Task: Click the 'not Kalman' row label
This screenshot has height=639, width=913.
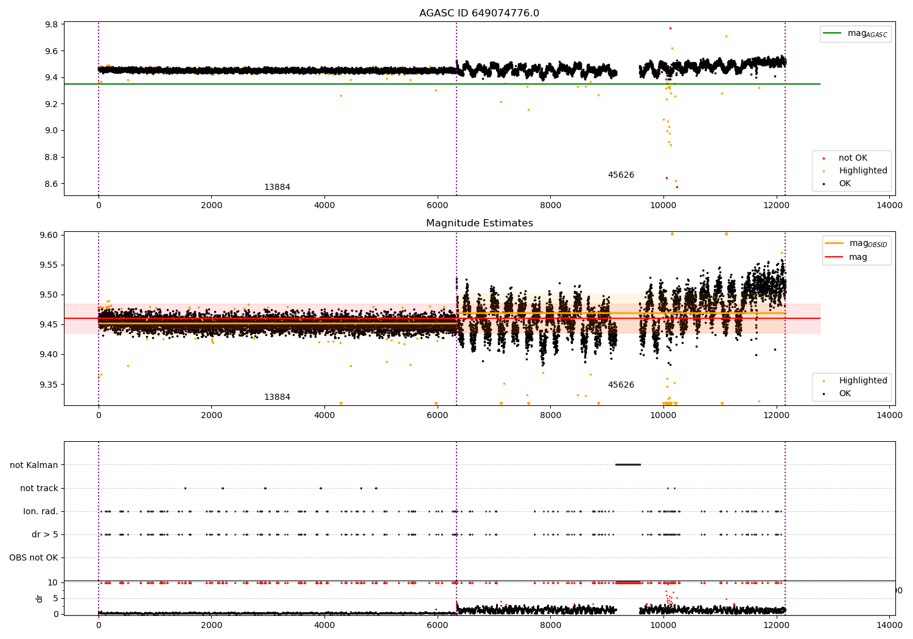Action: (x=34, y=466)
